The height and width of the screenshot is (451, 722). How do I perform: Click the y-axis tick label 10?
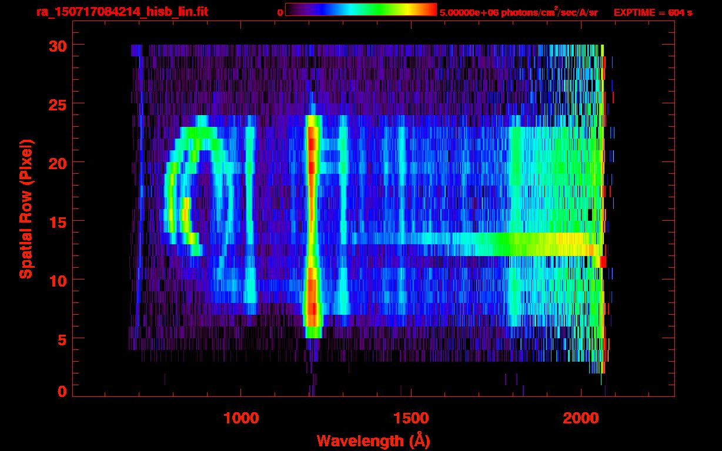(x=57, y=280)
